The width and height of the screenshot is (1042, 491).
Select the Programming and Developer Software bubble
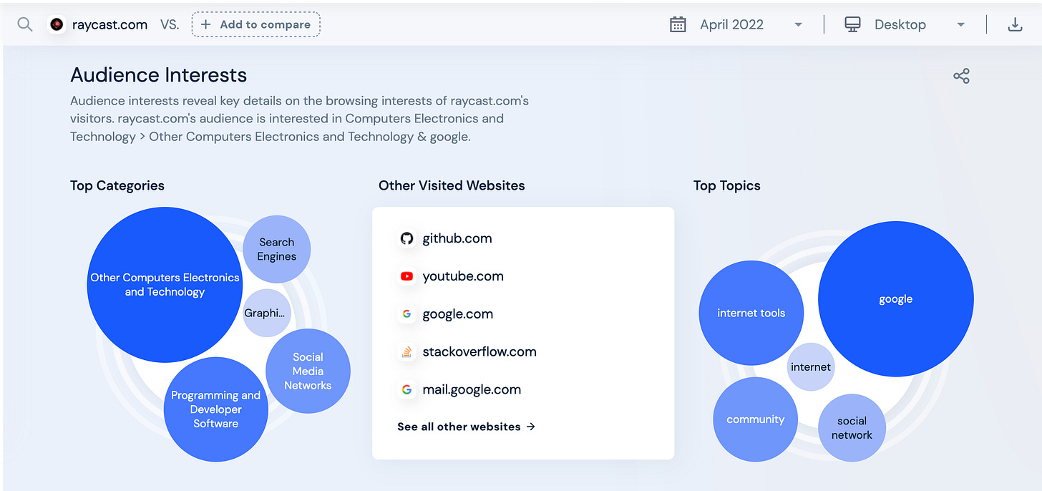[x=215, y=409]
